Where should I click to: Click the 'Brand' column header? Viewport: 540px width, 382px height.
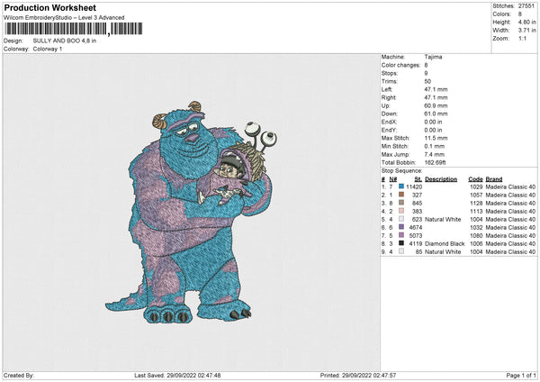tap(494, 179)
